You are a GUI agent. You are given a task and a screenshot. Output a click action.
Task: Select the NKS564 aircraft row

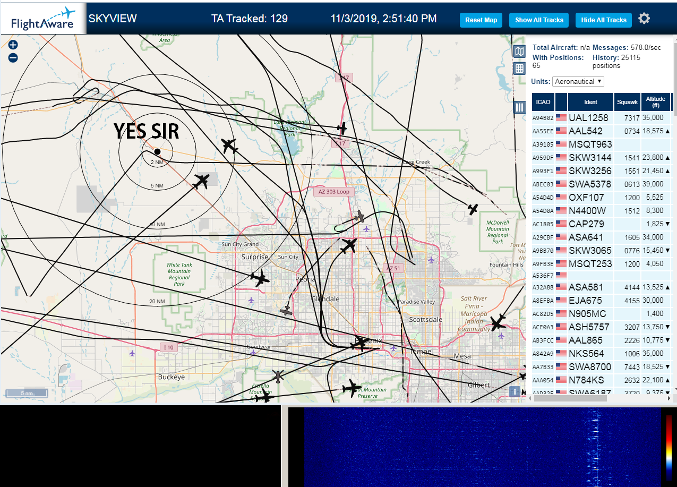[602, 354]
